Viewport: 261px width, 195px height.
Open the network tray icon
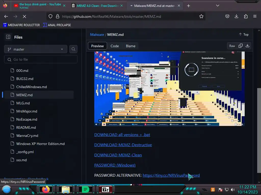click(x=227, y=189)
